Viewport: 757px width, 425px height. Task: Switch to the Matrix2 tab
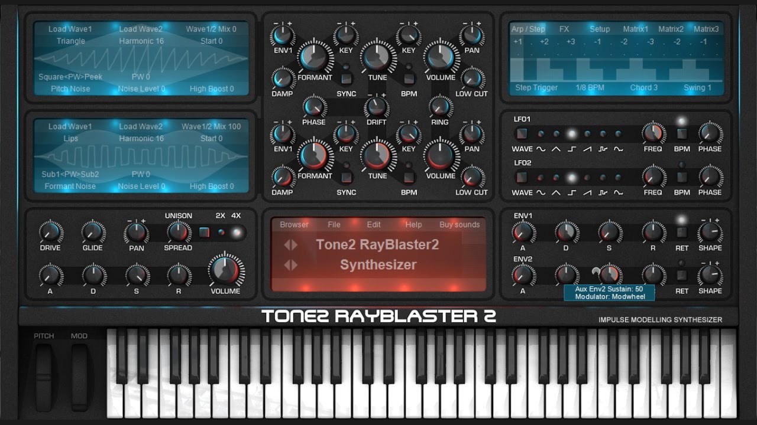pyautogui.click(x=671, y=29)
